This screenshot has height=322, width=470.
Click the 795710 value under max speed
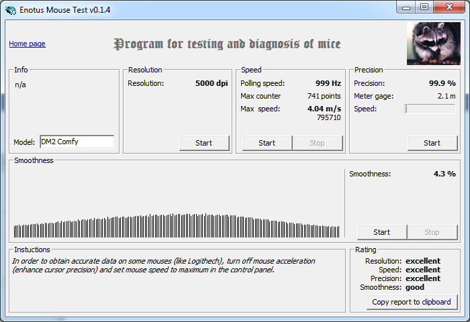(x=329, y=117)
